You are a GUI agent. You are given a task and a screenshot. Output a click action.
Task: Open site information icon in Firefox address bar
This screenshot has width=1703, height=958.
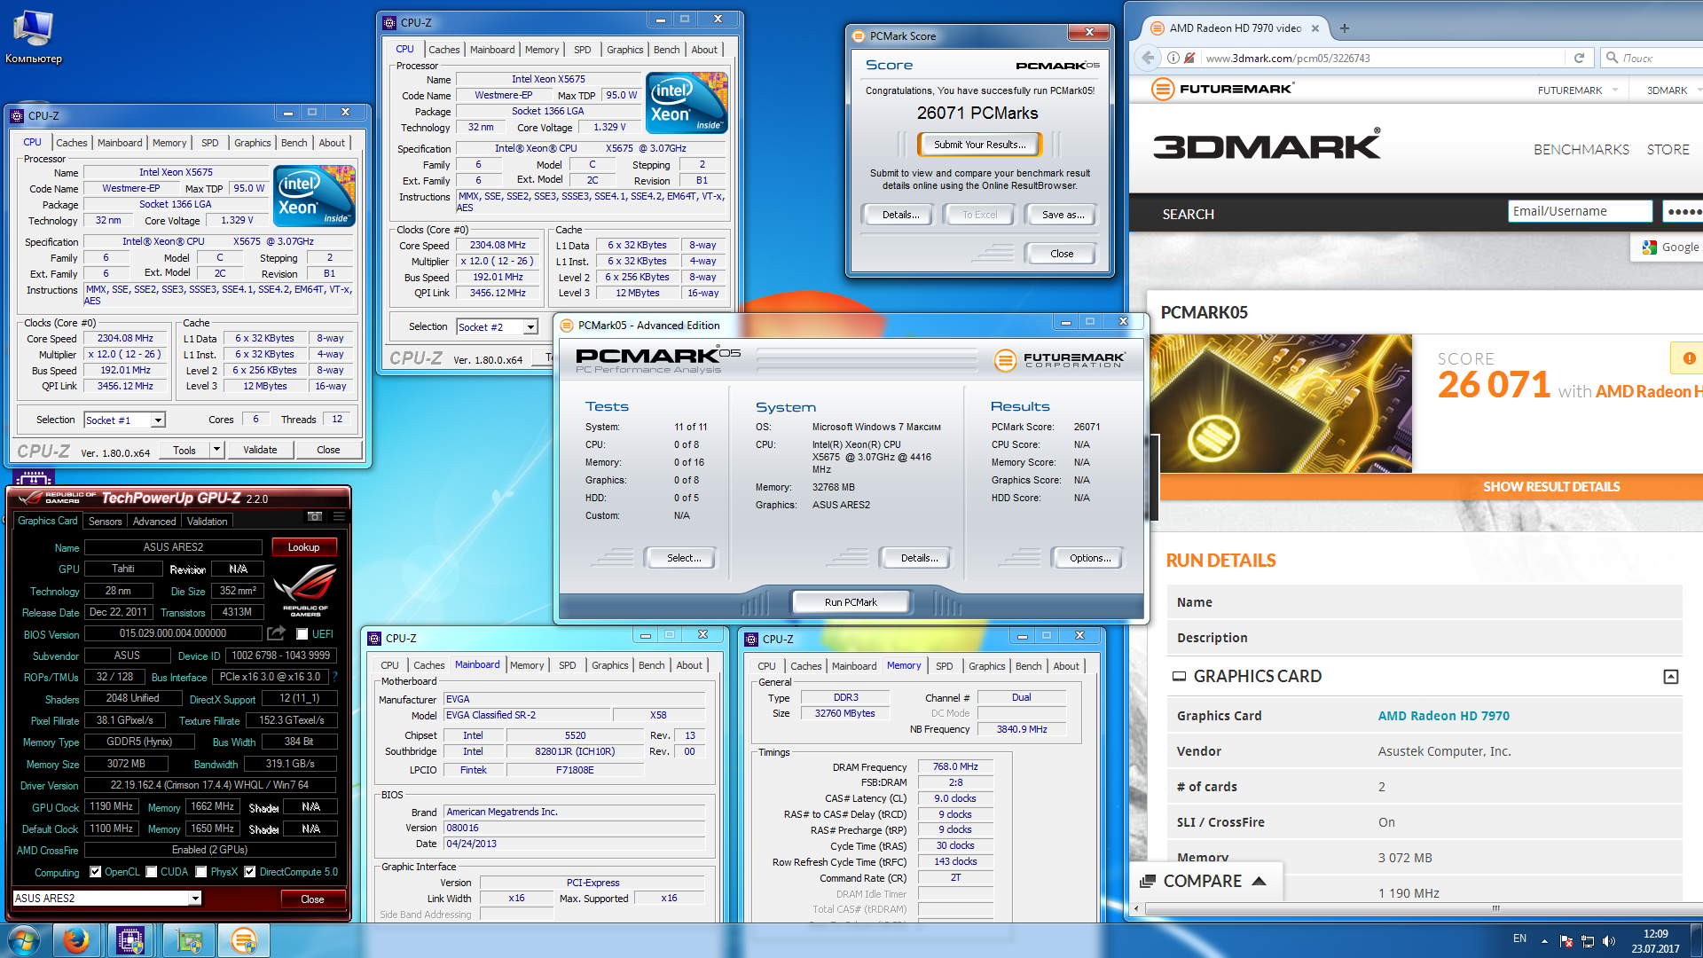click(x=1173, y=58)
